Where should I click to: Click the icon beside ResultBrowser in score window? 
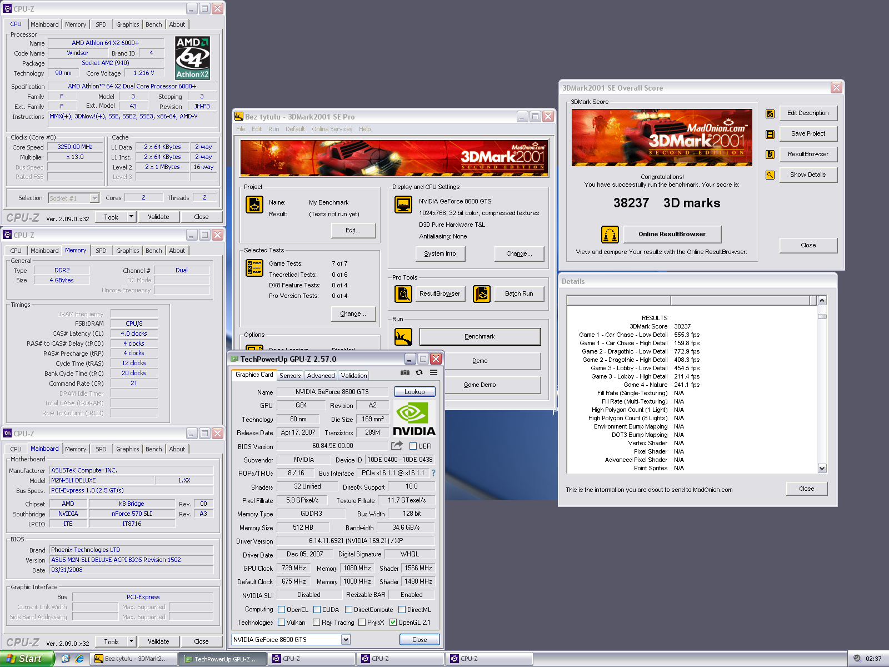pyautogui.click(x=770, y=155)
